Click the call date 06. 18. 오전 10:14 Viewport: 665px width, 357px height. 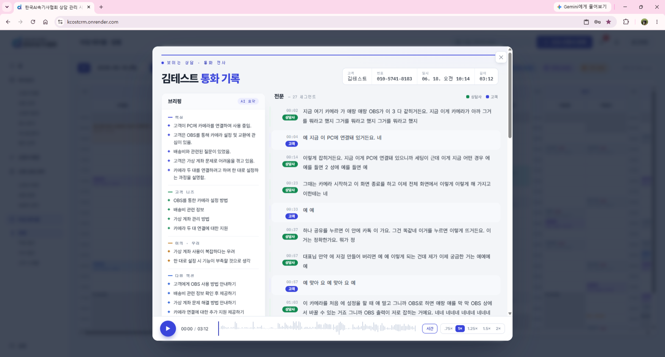point(446,79)
